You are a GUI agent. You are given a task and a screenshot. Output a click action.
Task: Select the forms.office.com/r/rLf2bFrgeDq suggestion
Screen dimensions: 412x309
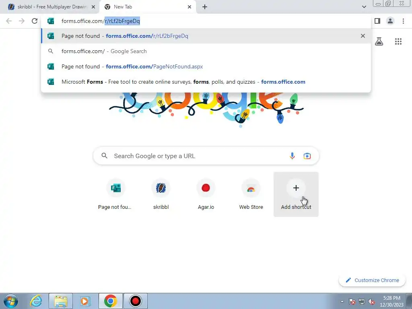[206, 36]
